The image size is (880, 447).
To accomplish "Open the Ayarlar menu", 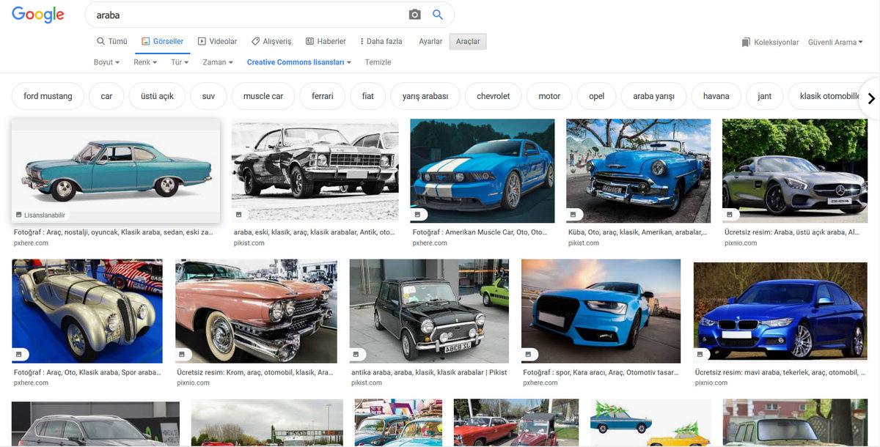I will tap(430, 41).
